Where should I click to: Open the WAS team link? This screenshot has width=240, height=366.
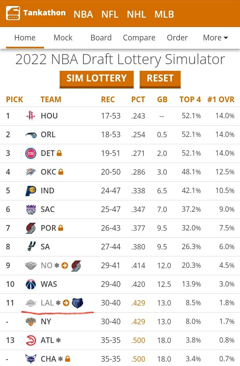[x=49, y=284]
